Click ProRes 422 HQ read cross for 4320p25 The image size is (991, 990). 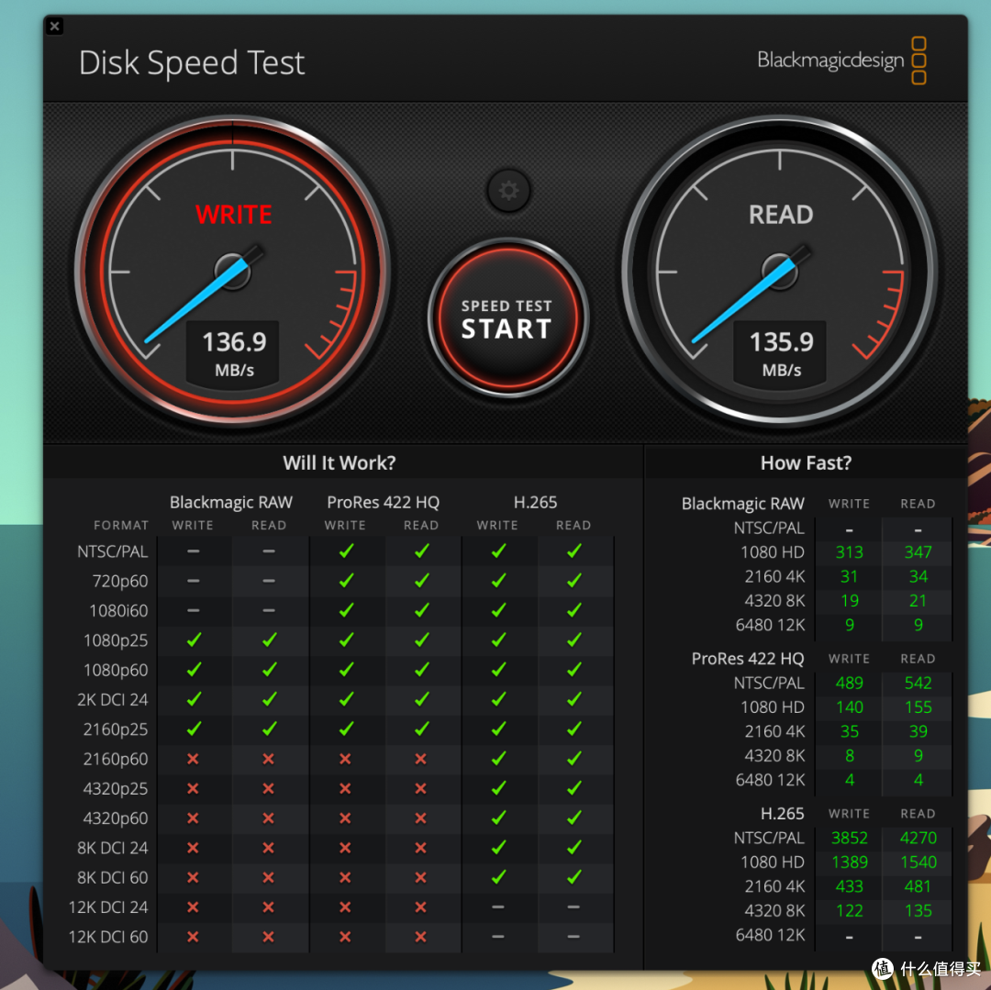coord(421,788)
